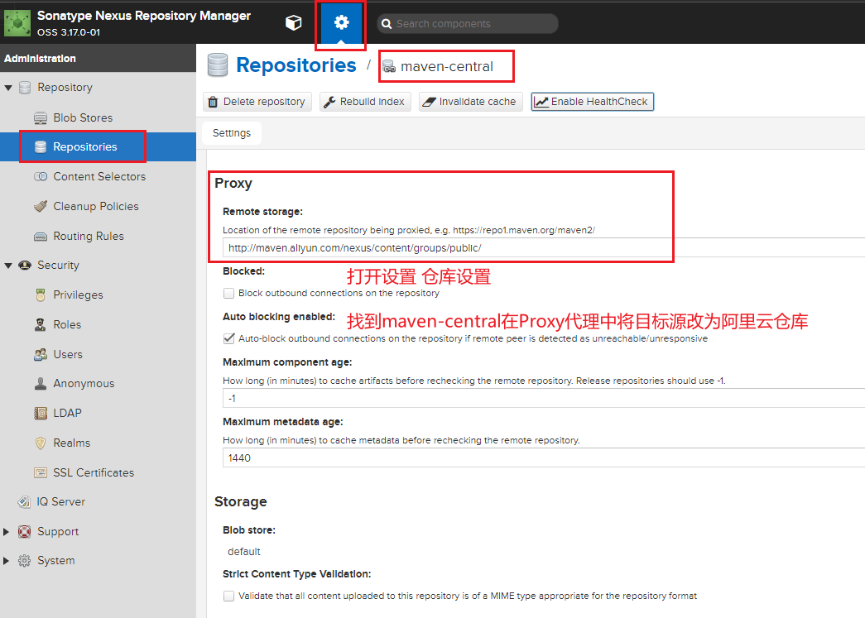Click the Remote storage URL field
Screen dimensions: 865x618
[x=543, y=248]
